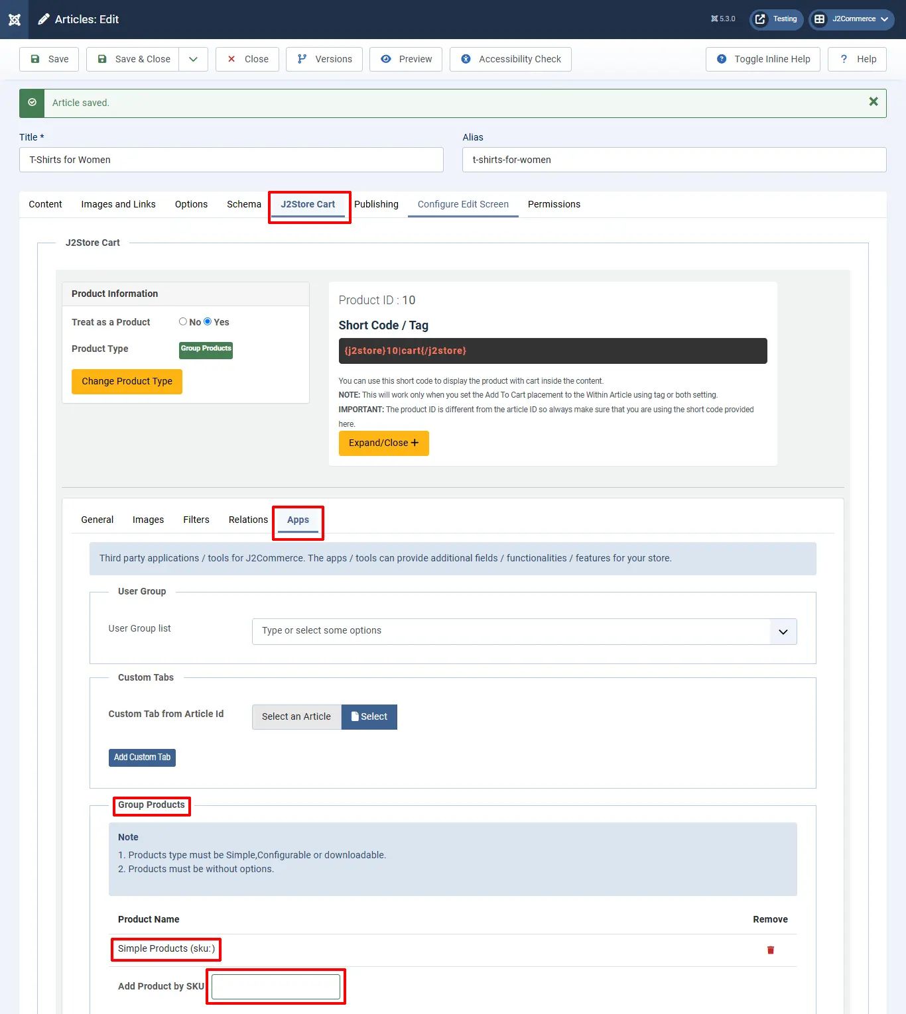Open Testing site link in header
Viewport: 906px width, 1014px height.
(776, 19)
